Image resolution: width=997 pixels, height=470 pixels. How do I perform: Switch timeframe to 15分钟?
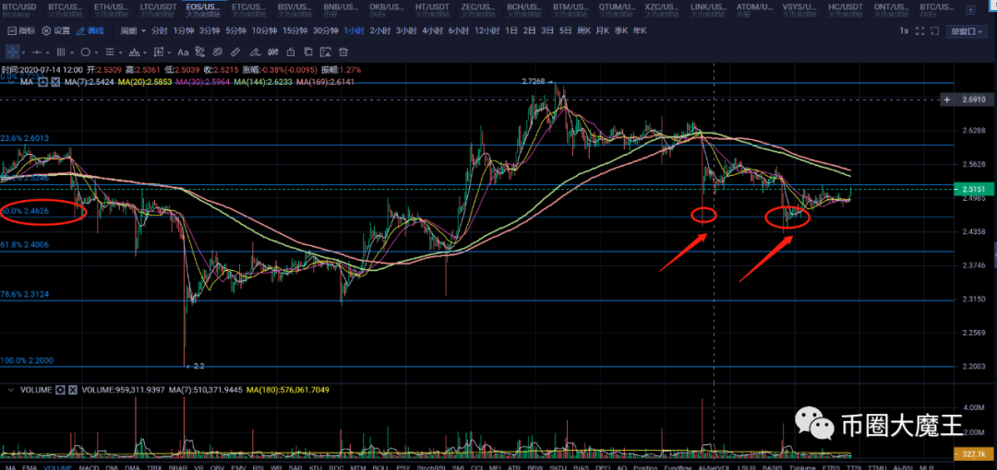(294, 30)
